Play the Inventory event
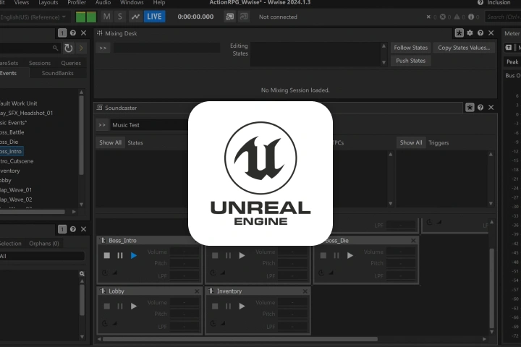The height and width of the screenshot is (347, 521). coord(242,307)
